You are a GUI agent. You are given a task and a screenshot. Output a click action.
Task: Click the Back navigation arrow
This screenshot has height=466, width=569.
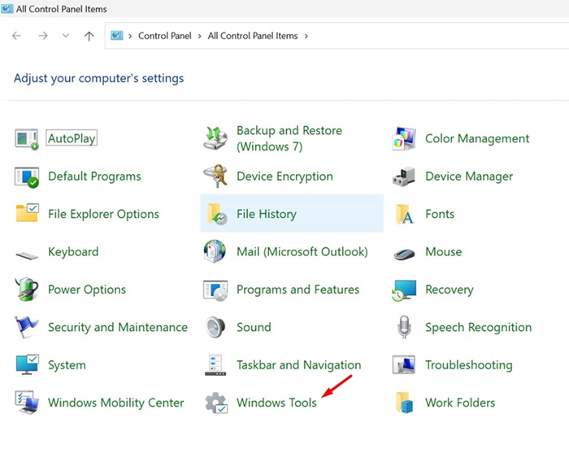(16, 37)
